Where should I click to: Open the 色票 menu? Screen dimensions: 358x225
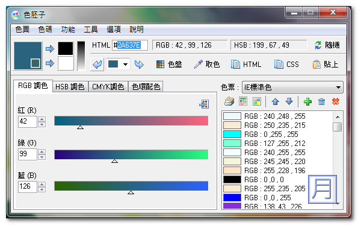[x=22, y=30]
